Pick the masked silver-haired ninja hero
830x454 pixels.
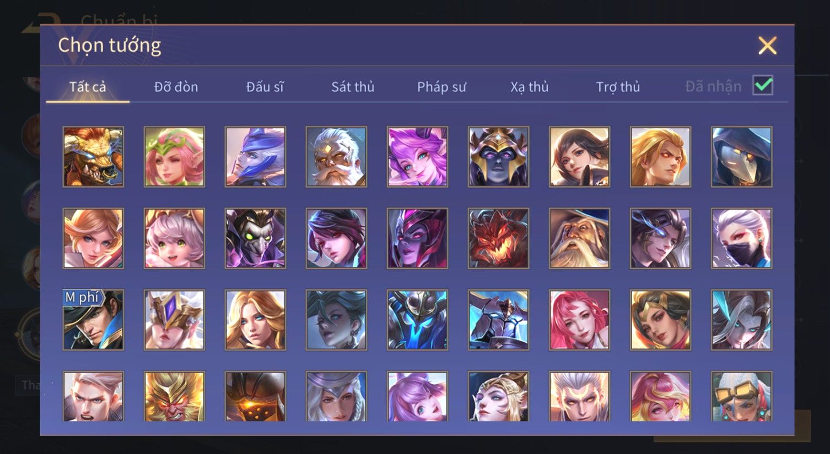coord(742,238)
